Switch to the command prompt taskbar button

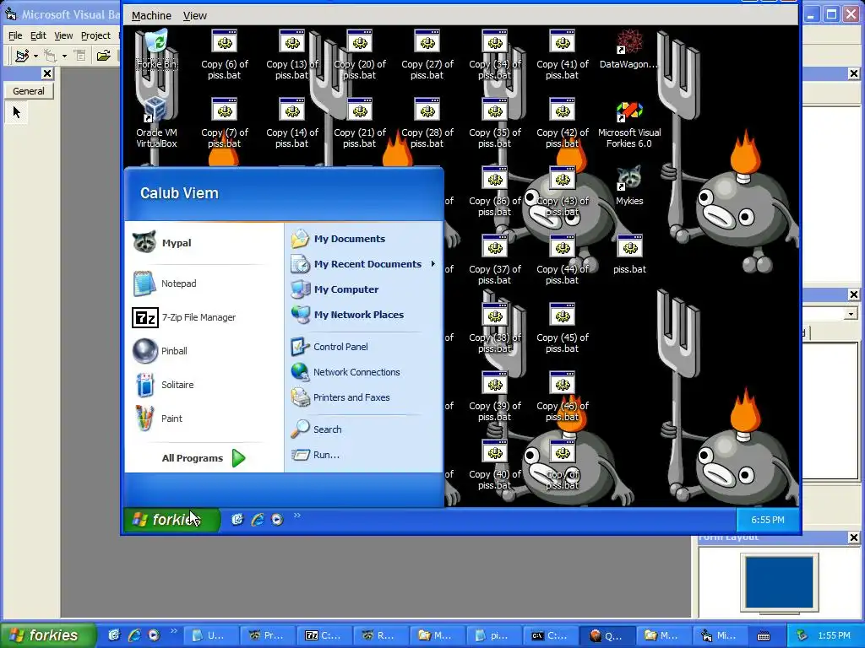(x=550, y=636)
